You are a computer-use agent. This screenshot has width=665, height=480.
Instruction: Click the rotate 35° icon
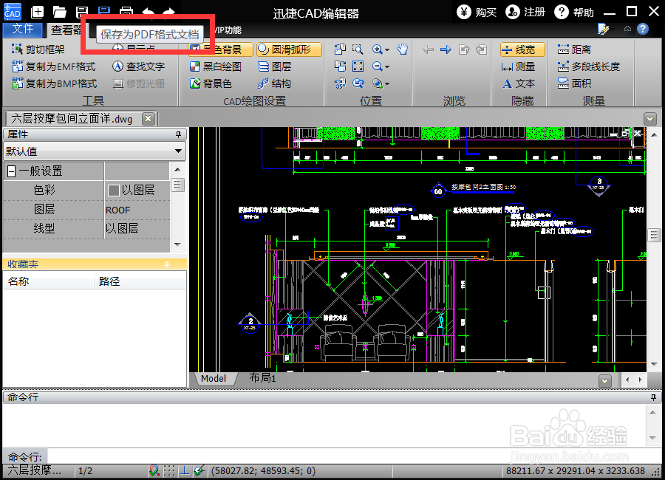pyautogui.click(x=340, y=83)
